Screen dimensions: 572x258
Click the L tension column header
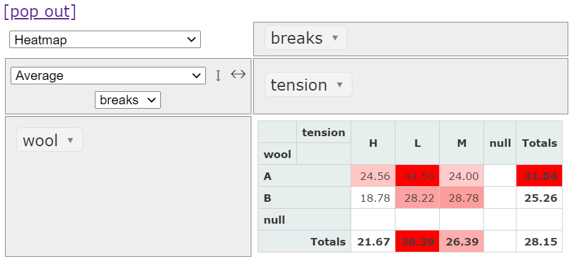[417, 143]
